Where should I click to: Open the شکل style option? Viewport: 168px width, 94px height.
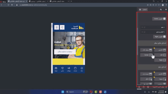click(146, 79)
